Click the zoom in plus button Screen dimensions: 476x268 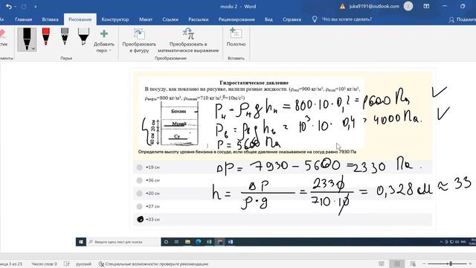(471, 264)
